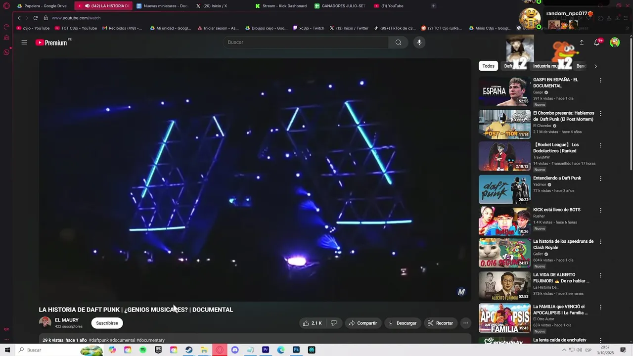This screenshot has width=633, height=356.
Task: Open EL MAURY channel avatar
Action: tap(45, 323)
